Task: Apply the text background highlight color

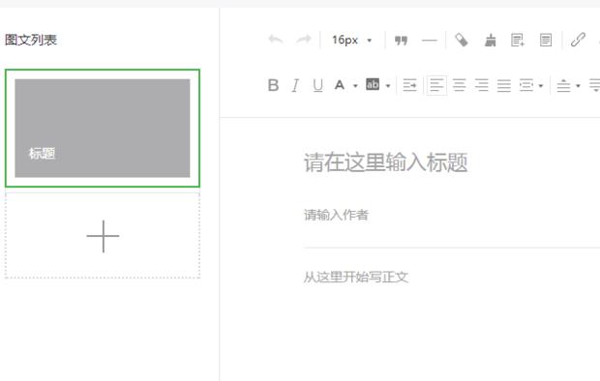Action: [373, 84]
